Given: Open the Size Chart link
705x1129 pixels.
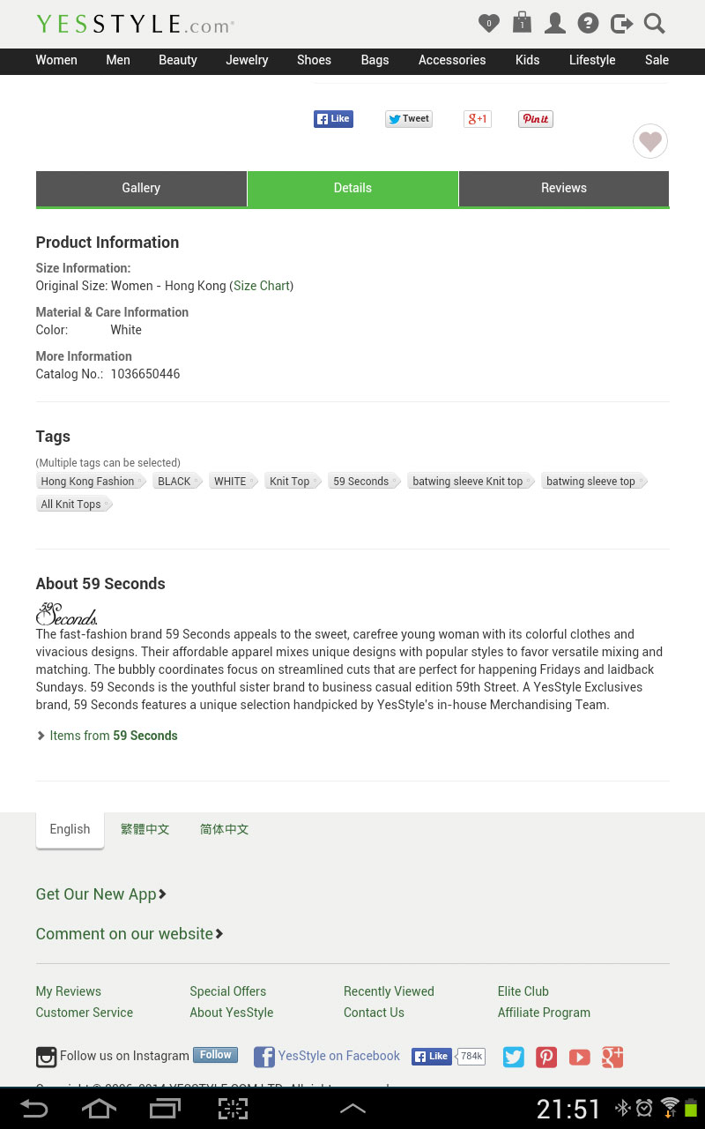Looking at the screenshot, I should (262, 286).
